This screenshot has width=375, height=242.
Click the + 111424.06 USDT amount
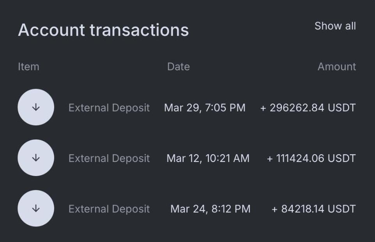311,158
